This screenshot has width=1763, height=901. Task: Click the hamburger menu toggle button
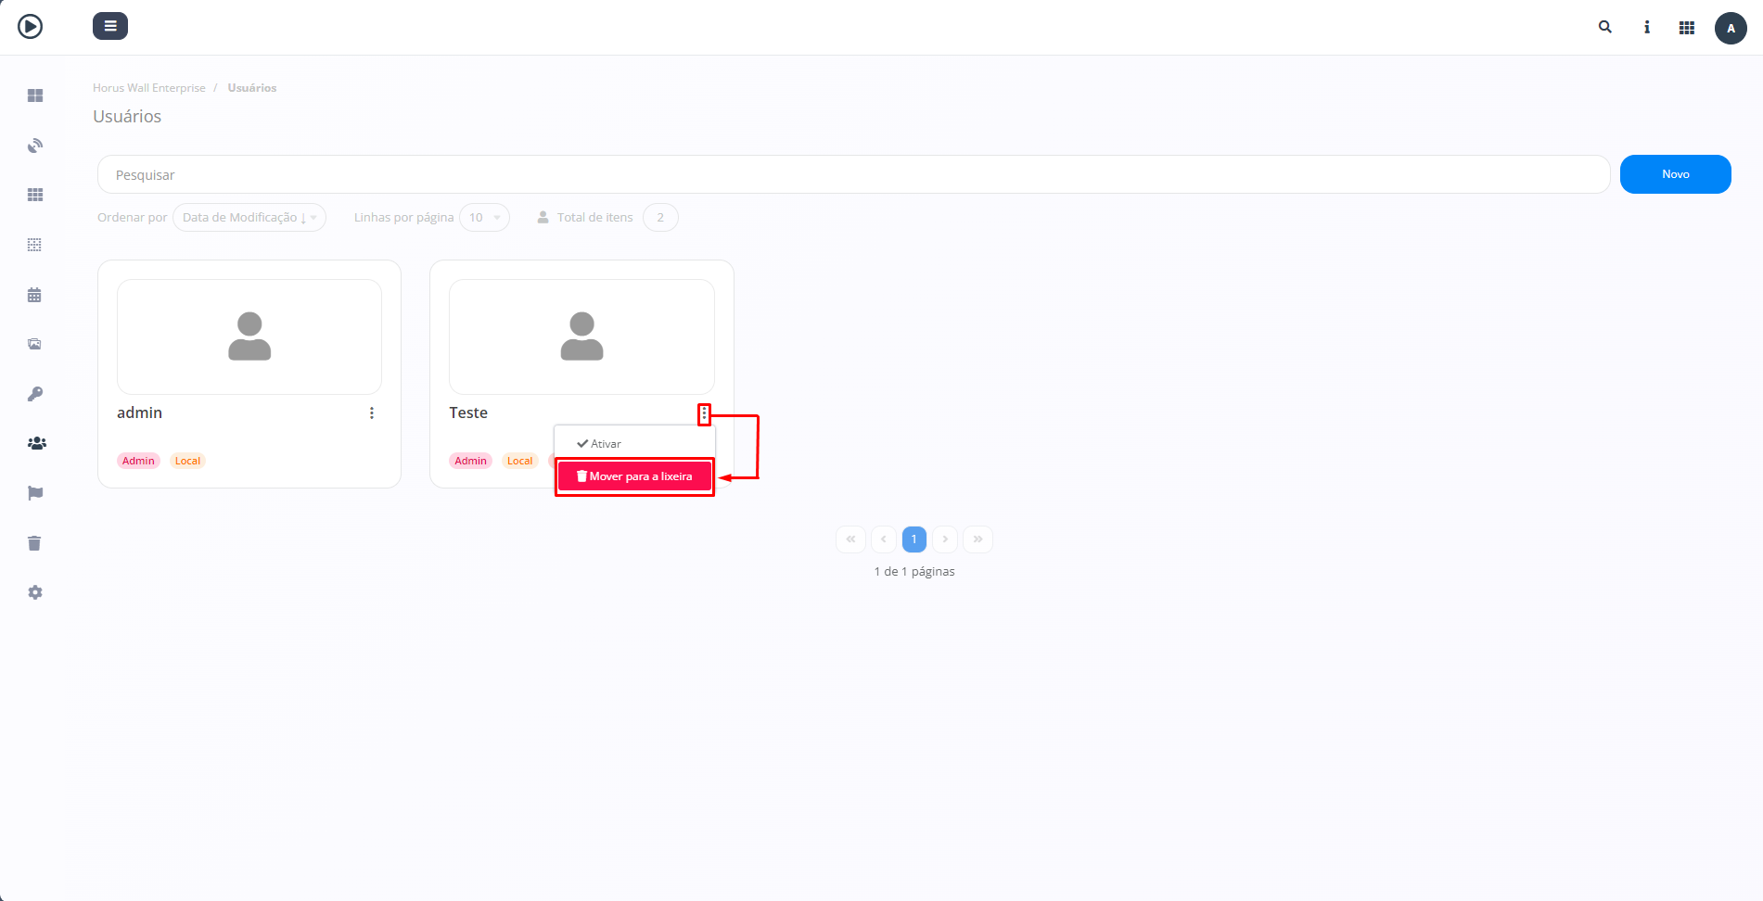coord(109,26)
